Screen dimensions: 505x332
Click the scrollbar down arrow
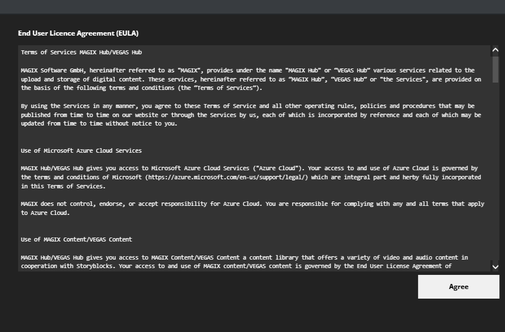(495, 266)
